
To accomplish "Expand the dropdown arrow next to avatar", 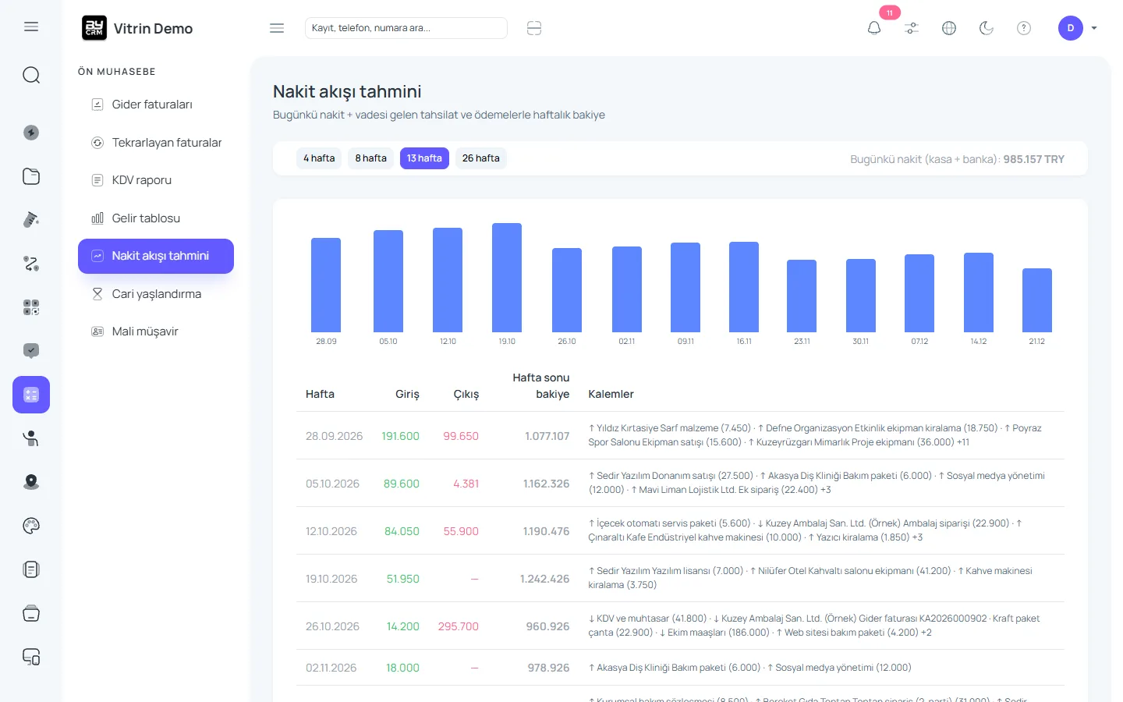I will pyautogui.click(x=1094, y=28).
